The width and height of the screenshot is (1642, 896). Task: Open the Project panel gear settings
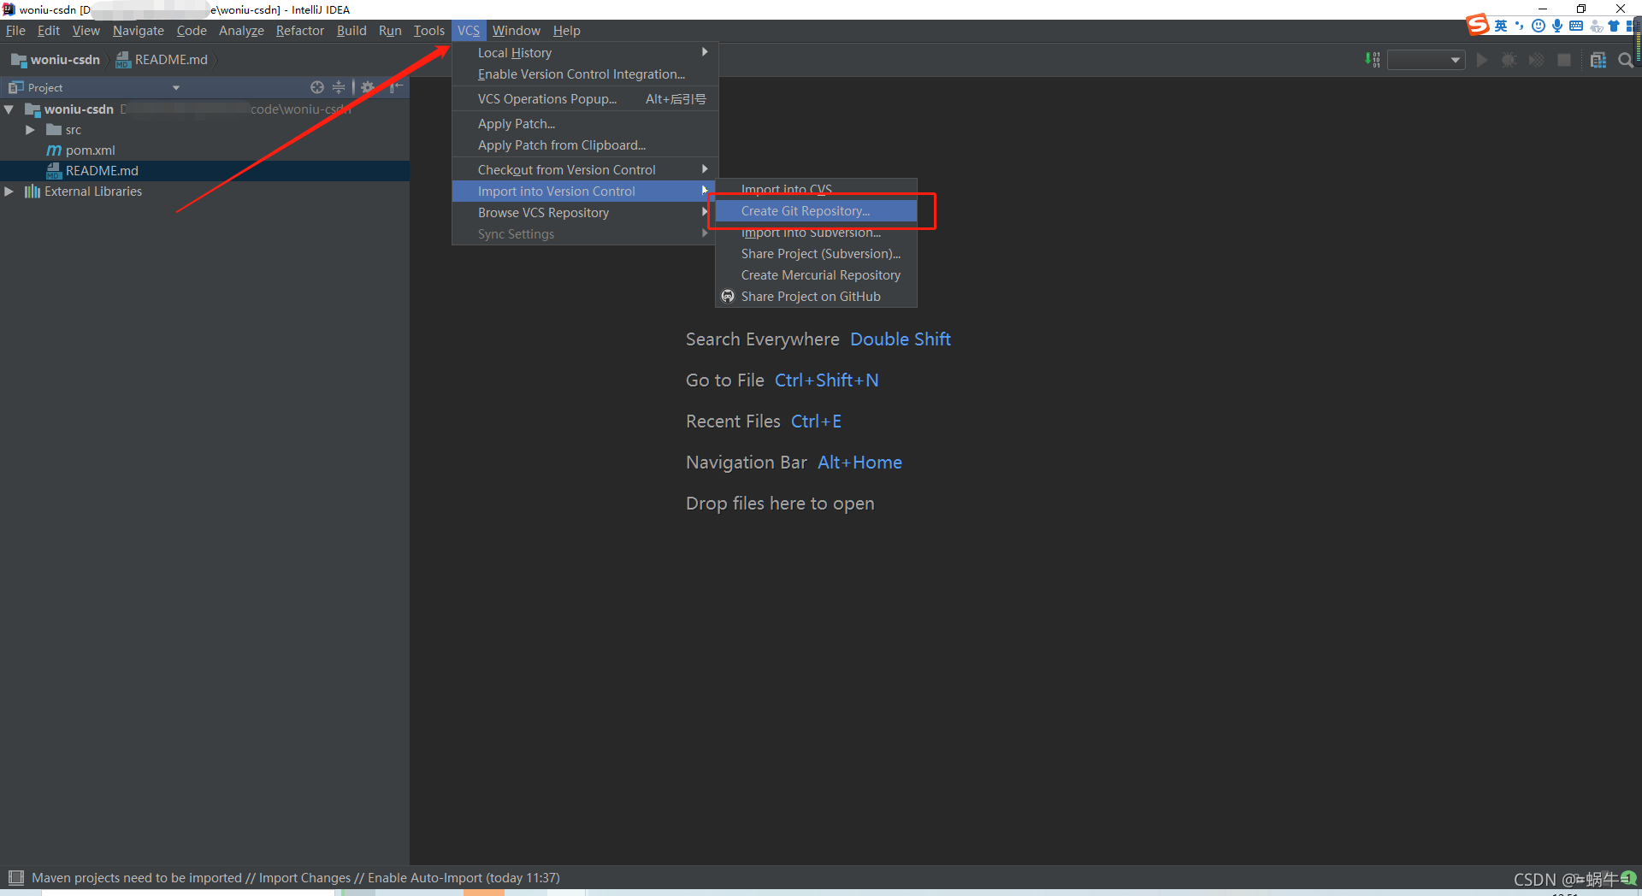pos(368,87)
